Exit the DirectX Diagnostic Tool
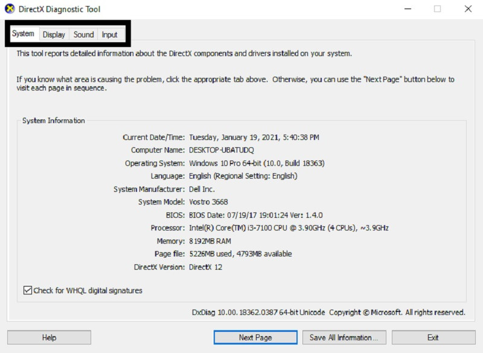This screenshot has height=353, width=483. (433, 337)
